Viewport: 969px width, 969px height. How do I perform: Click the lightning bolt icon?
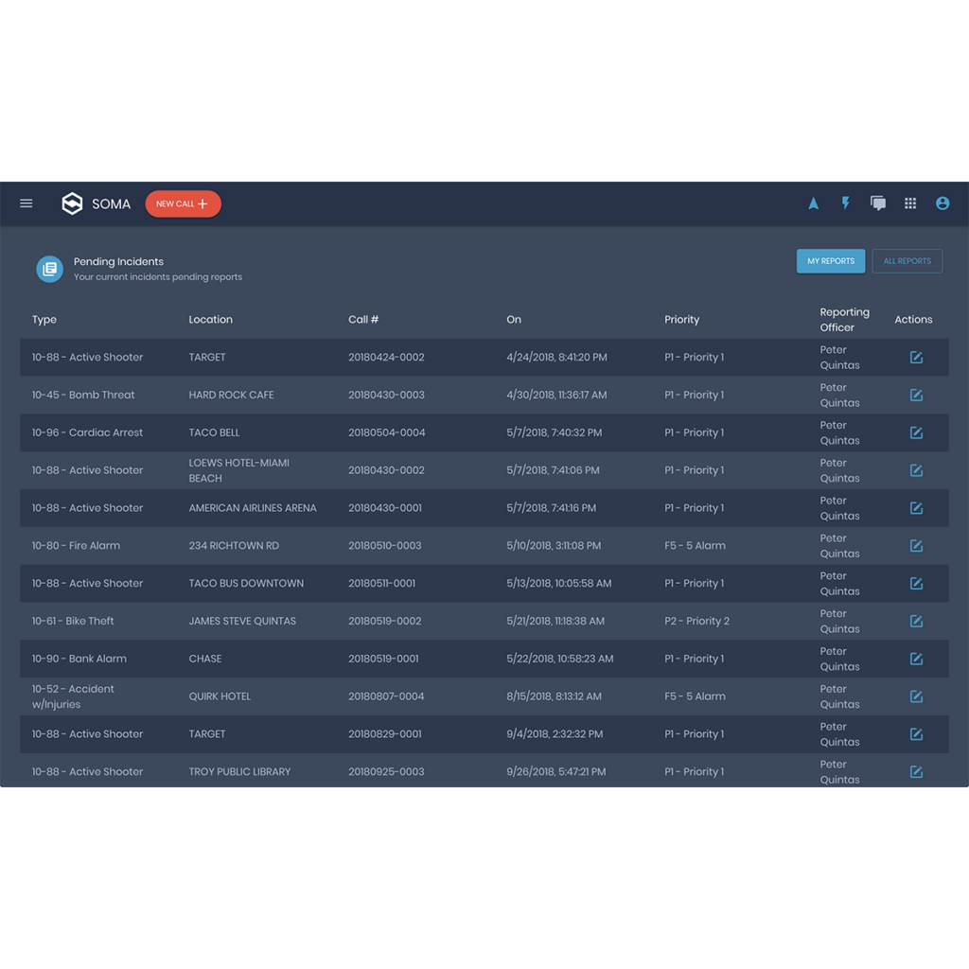pyautogui.click(x=845, y=203)
